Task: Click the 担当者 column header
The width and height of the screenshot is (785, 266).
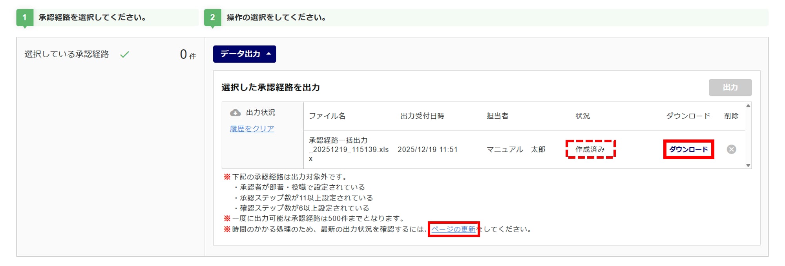Action: pyautogui.click(x=497, y=116)
